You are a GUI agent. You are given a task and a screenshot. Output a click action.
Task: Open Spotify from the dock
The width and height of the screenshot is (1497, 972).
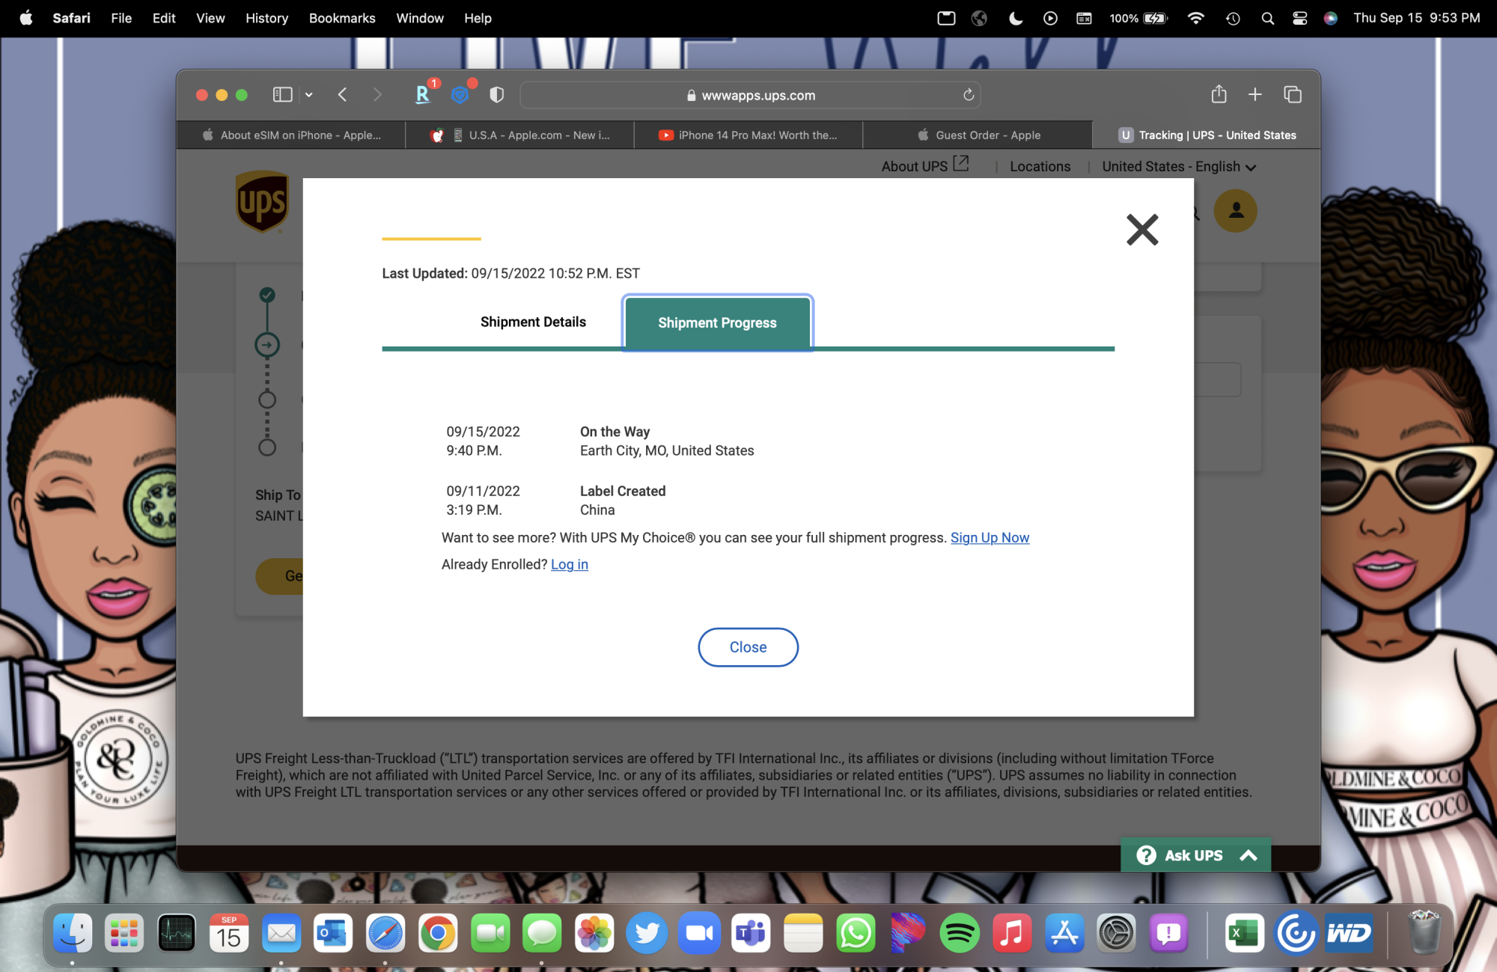pyautogui.click(x=959, y=933)
